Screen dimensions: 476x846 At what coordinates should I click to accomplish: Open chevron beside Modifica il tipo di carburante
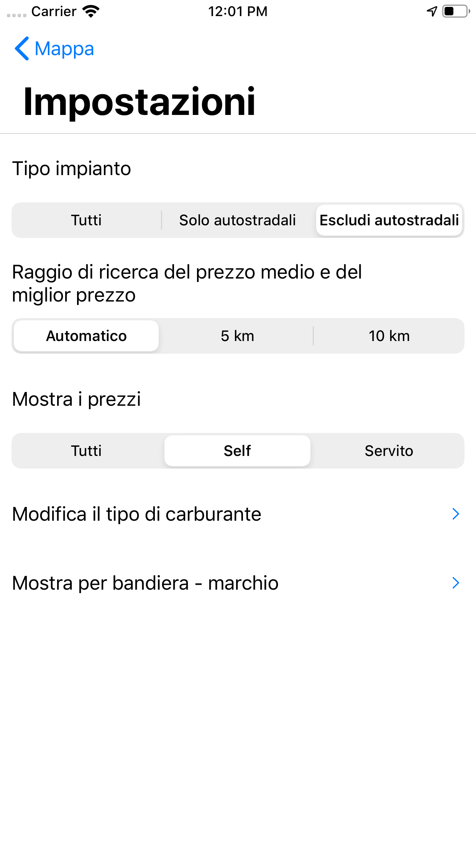tap(456, 514)
